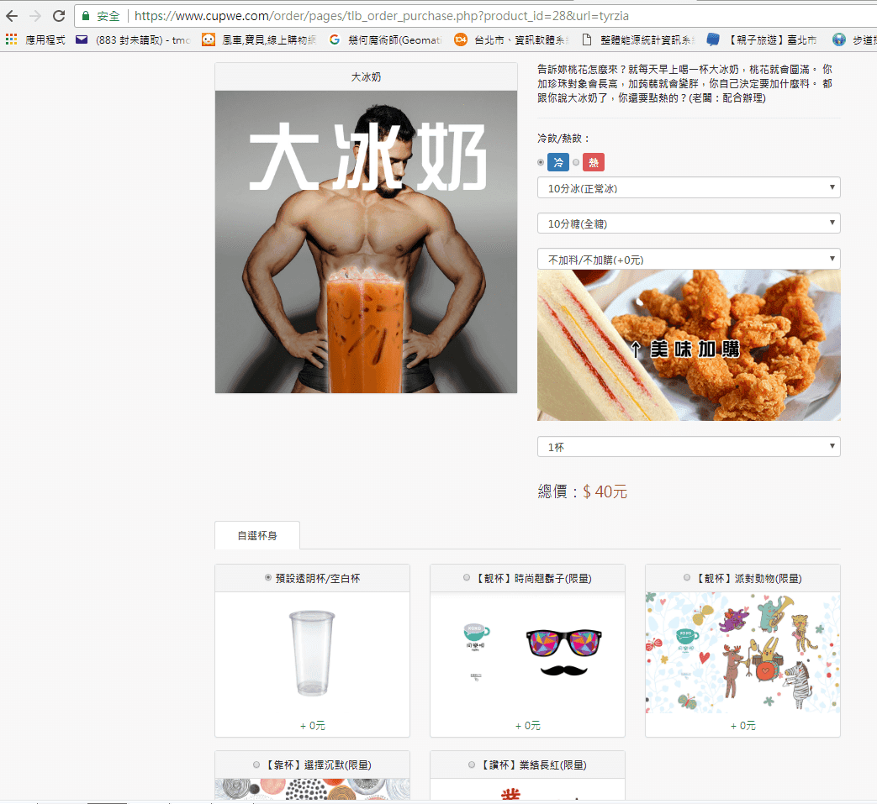The image size is (877, 804).
Task: Select 【靚杯】時尚翹鬍子 cup radio
Action: click(467, 578)
